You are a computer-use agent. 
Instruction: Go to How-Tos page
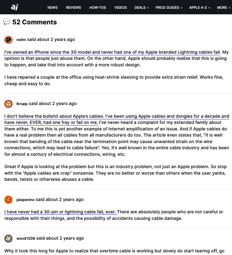[97, 7]
